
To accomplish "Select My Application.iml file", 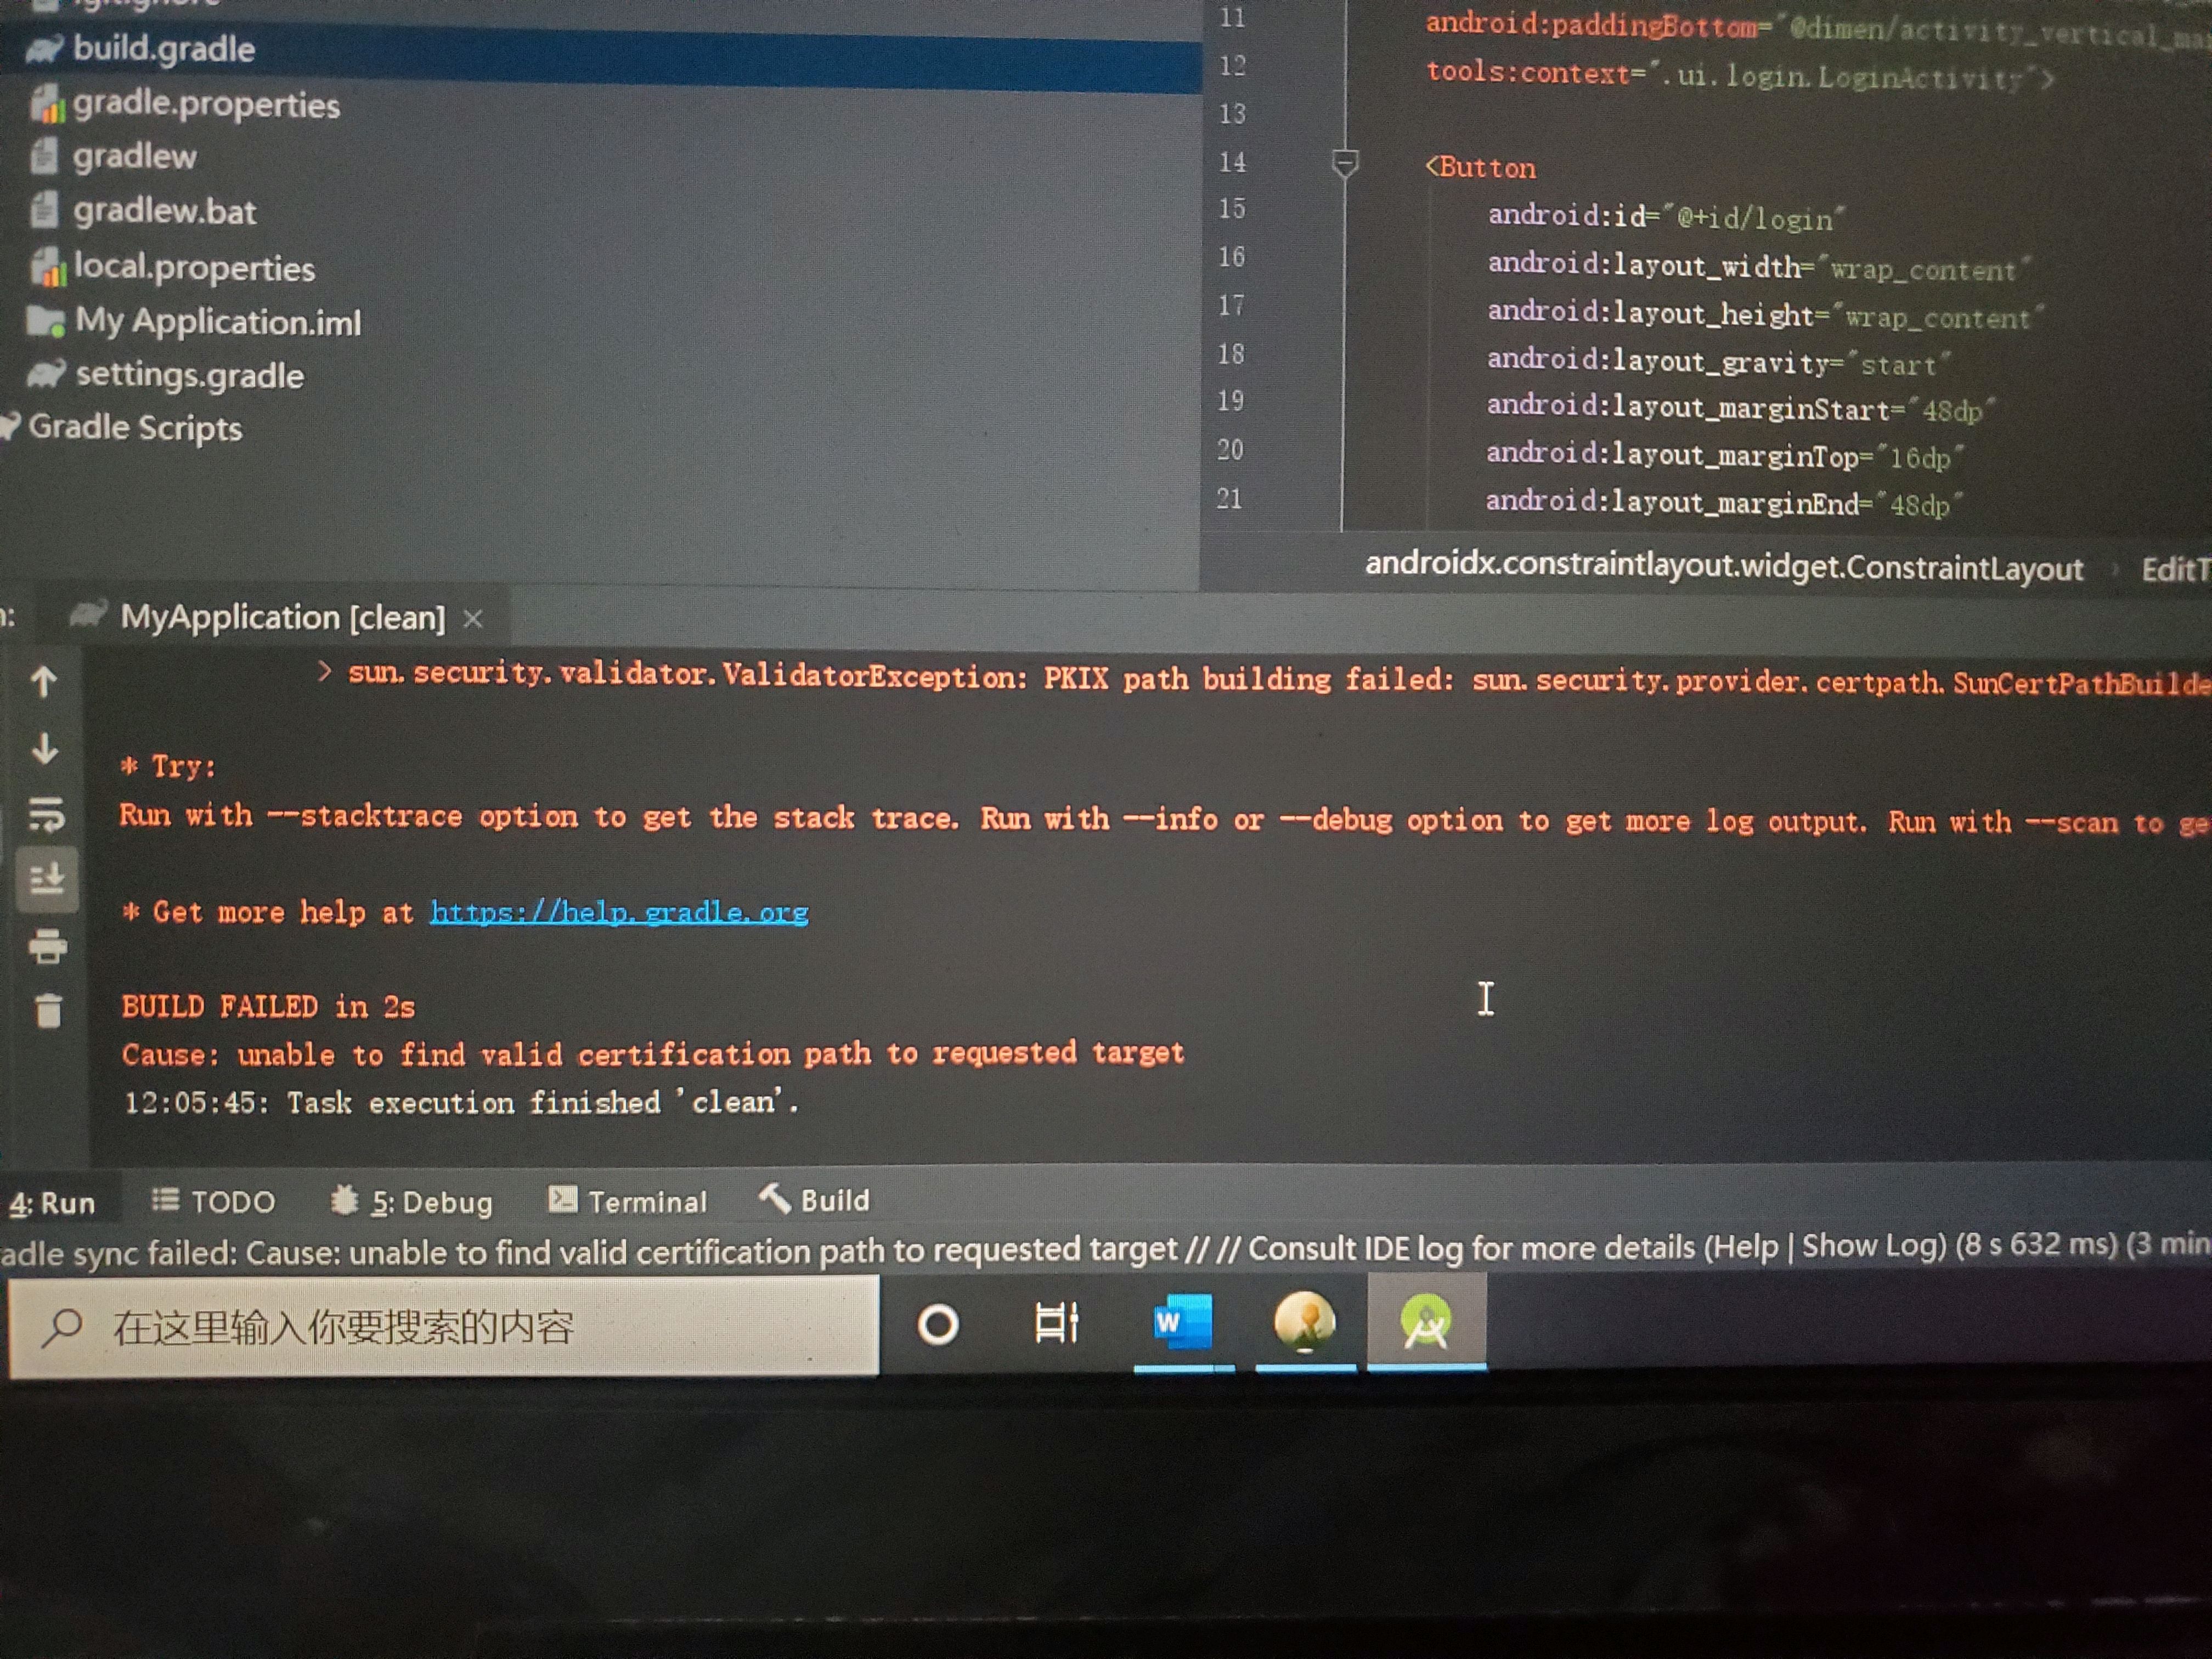I will [x=218, y=321].
